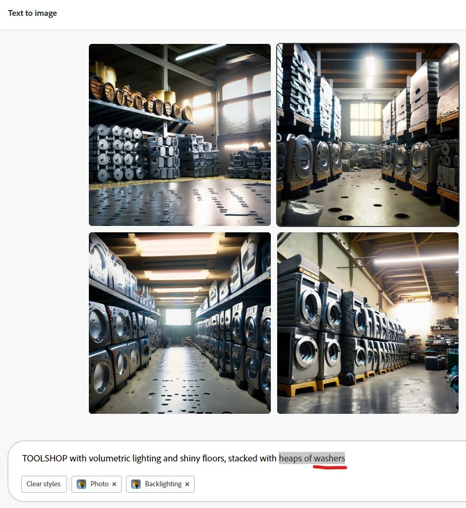Click the underlined word washers in prompt
Screen dimensions: 466x508
330,458
